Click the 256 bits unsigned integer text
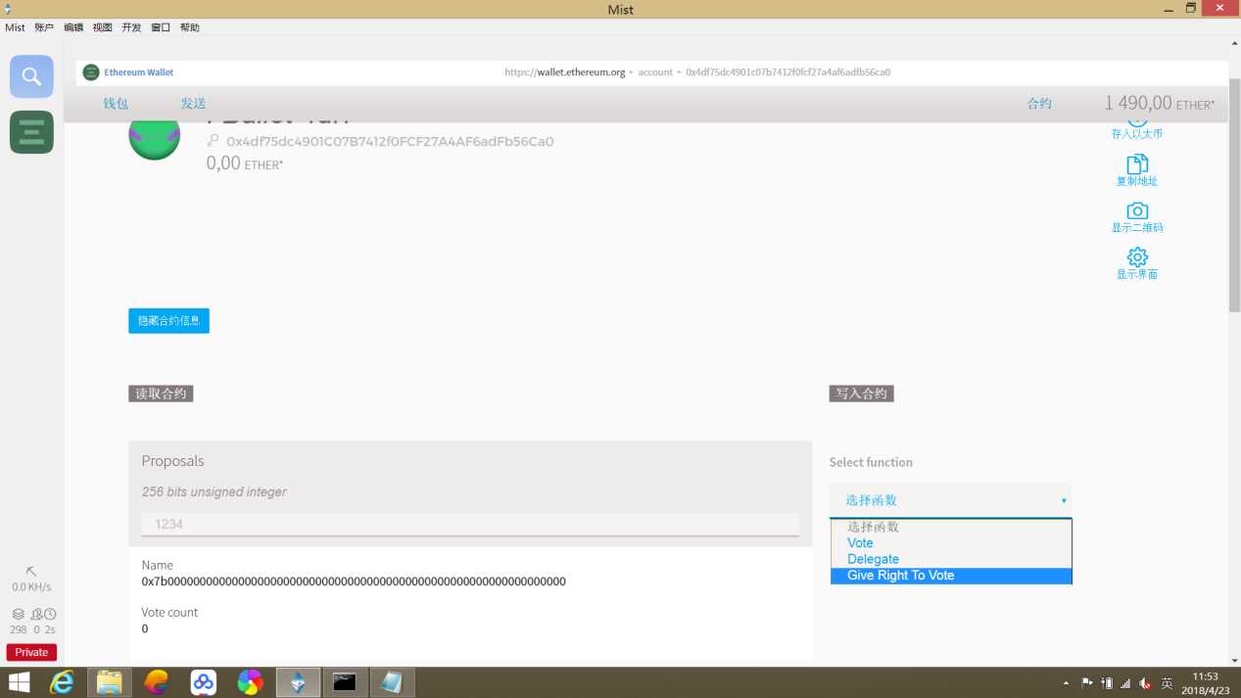1241x698 pixels. 214,492
